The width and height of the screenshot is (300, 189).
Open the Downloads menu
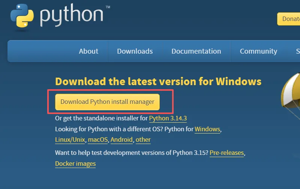[135, 51]
